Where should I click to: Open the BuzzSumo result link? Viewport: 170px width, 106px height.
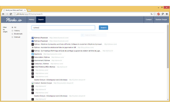[38, 54]
